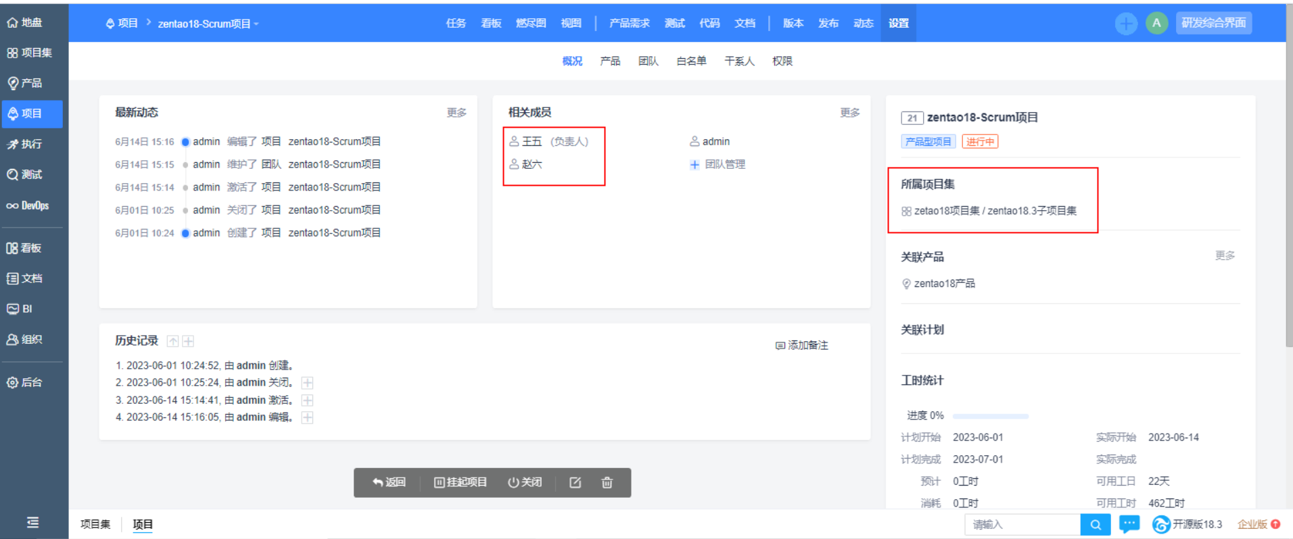Click 更多 in the 关联产品 section
The image size is (1293, 539).
click(x=1225, y=255)
